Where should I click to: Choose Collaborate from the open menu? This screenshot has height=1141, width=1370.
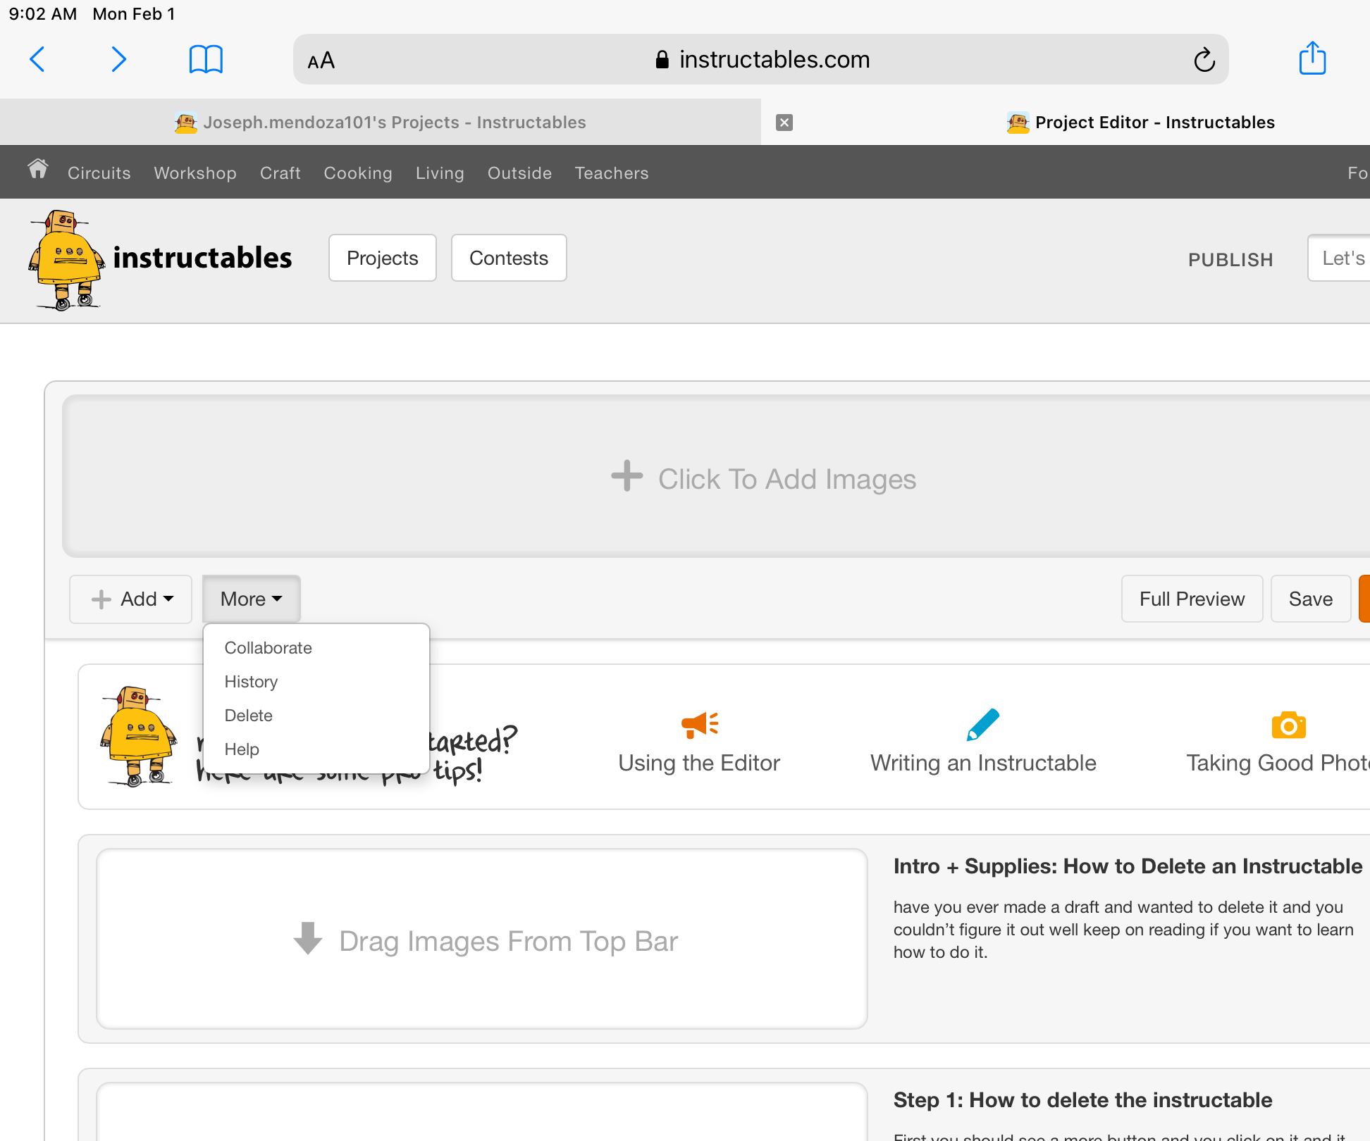[268, 648]
